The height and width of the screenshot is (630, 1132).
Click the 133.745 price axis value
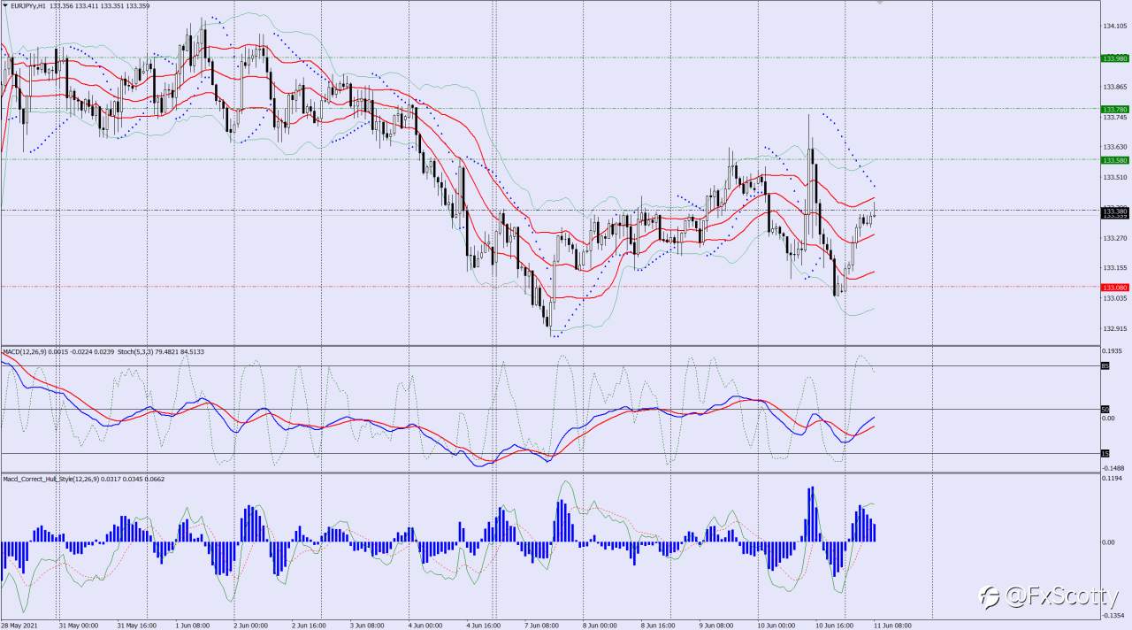1114,117
